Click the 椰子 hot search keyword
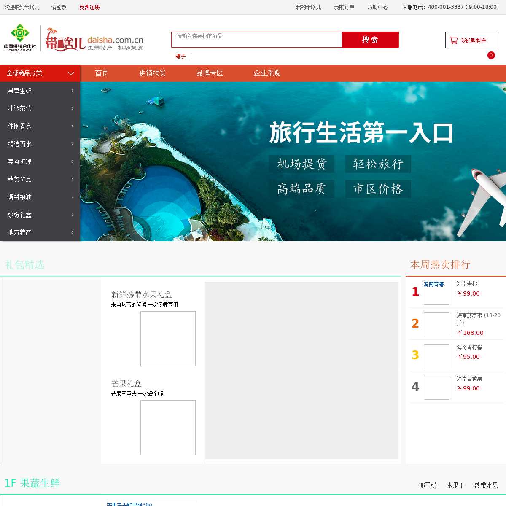Viewport: 506px width, 506px height. [x=180, y=56]
